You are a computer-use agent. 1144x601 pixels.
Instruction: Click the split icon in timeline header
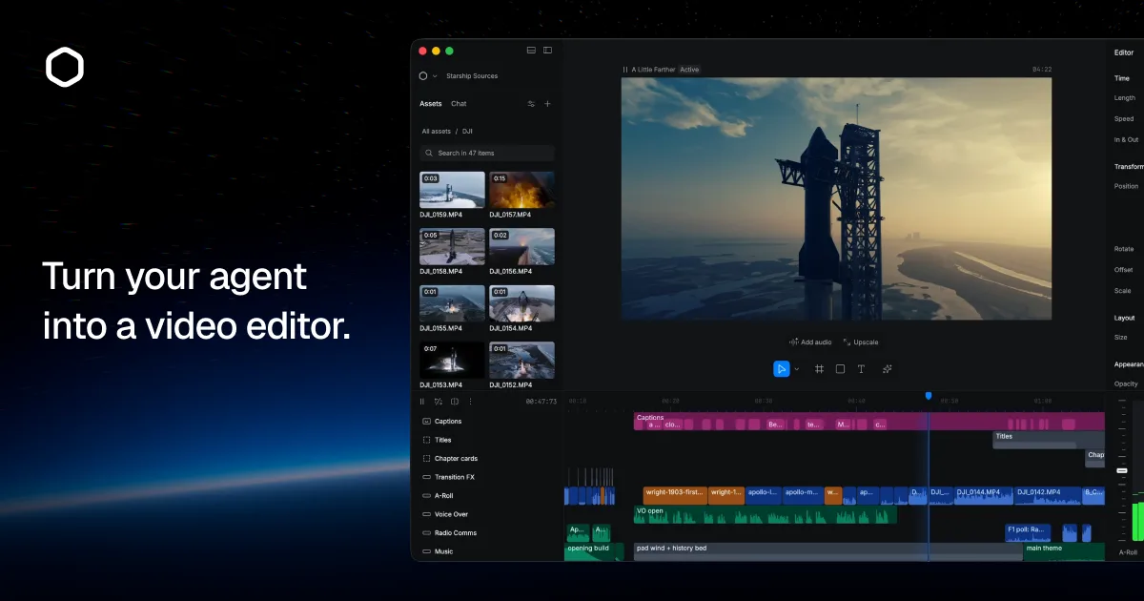click(455, 402)
